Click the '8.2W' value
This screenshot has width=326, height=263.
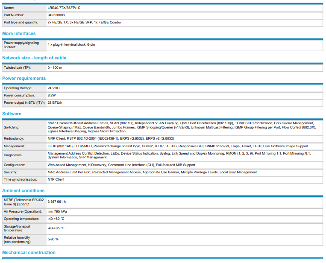[52, 95]
